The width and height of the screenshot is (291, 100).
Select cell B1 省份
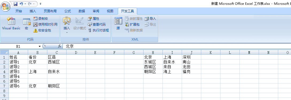pos(37,57)
